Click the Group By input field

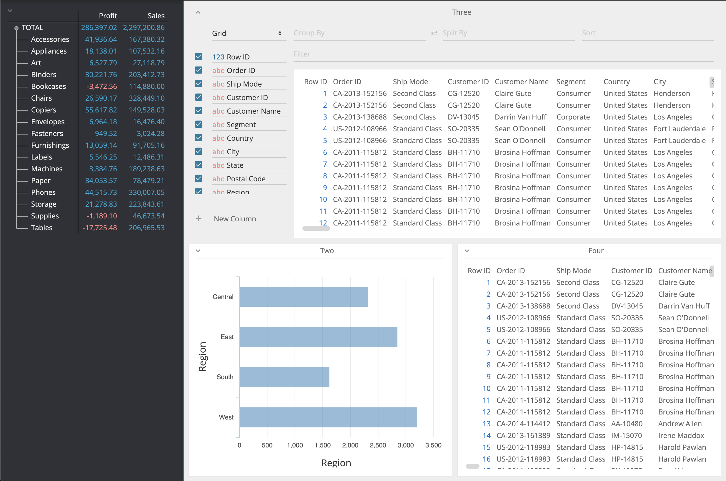(x=359, y=33)
